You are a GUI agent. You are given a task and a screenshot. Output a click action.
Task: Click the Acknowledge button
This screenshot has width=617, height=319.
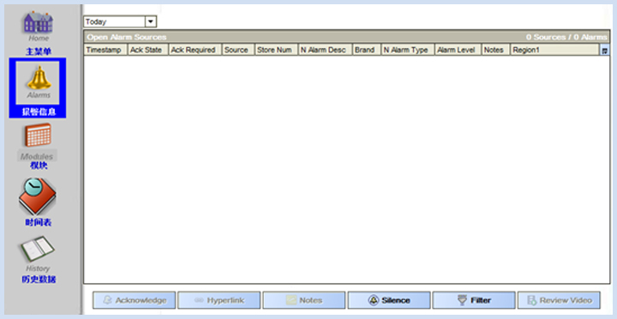[135, 300]
